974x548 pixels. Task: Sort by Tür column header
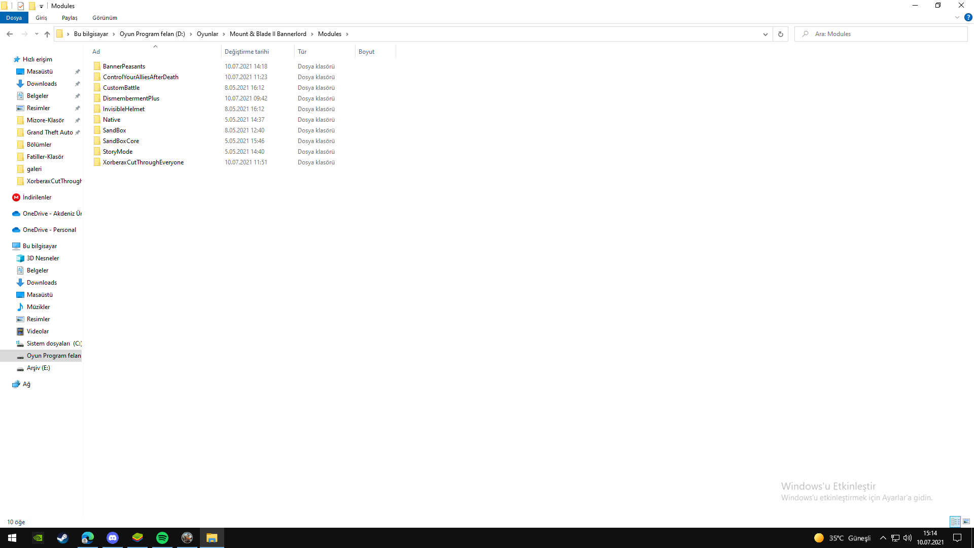coord(325,52)
